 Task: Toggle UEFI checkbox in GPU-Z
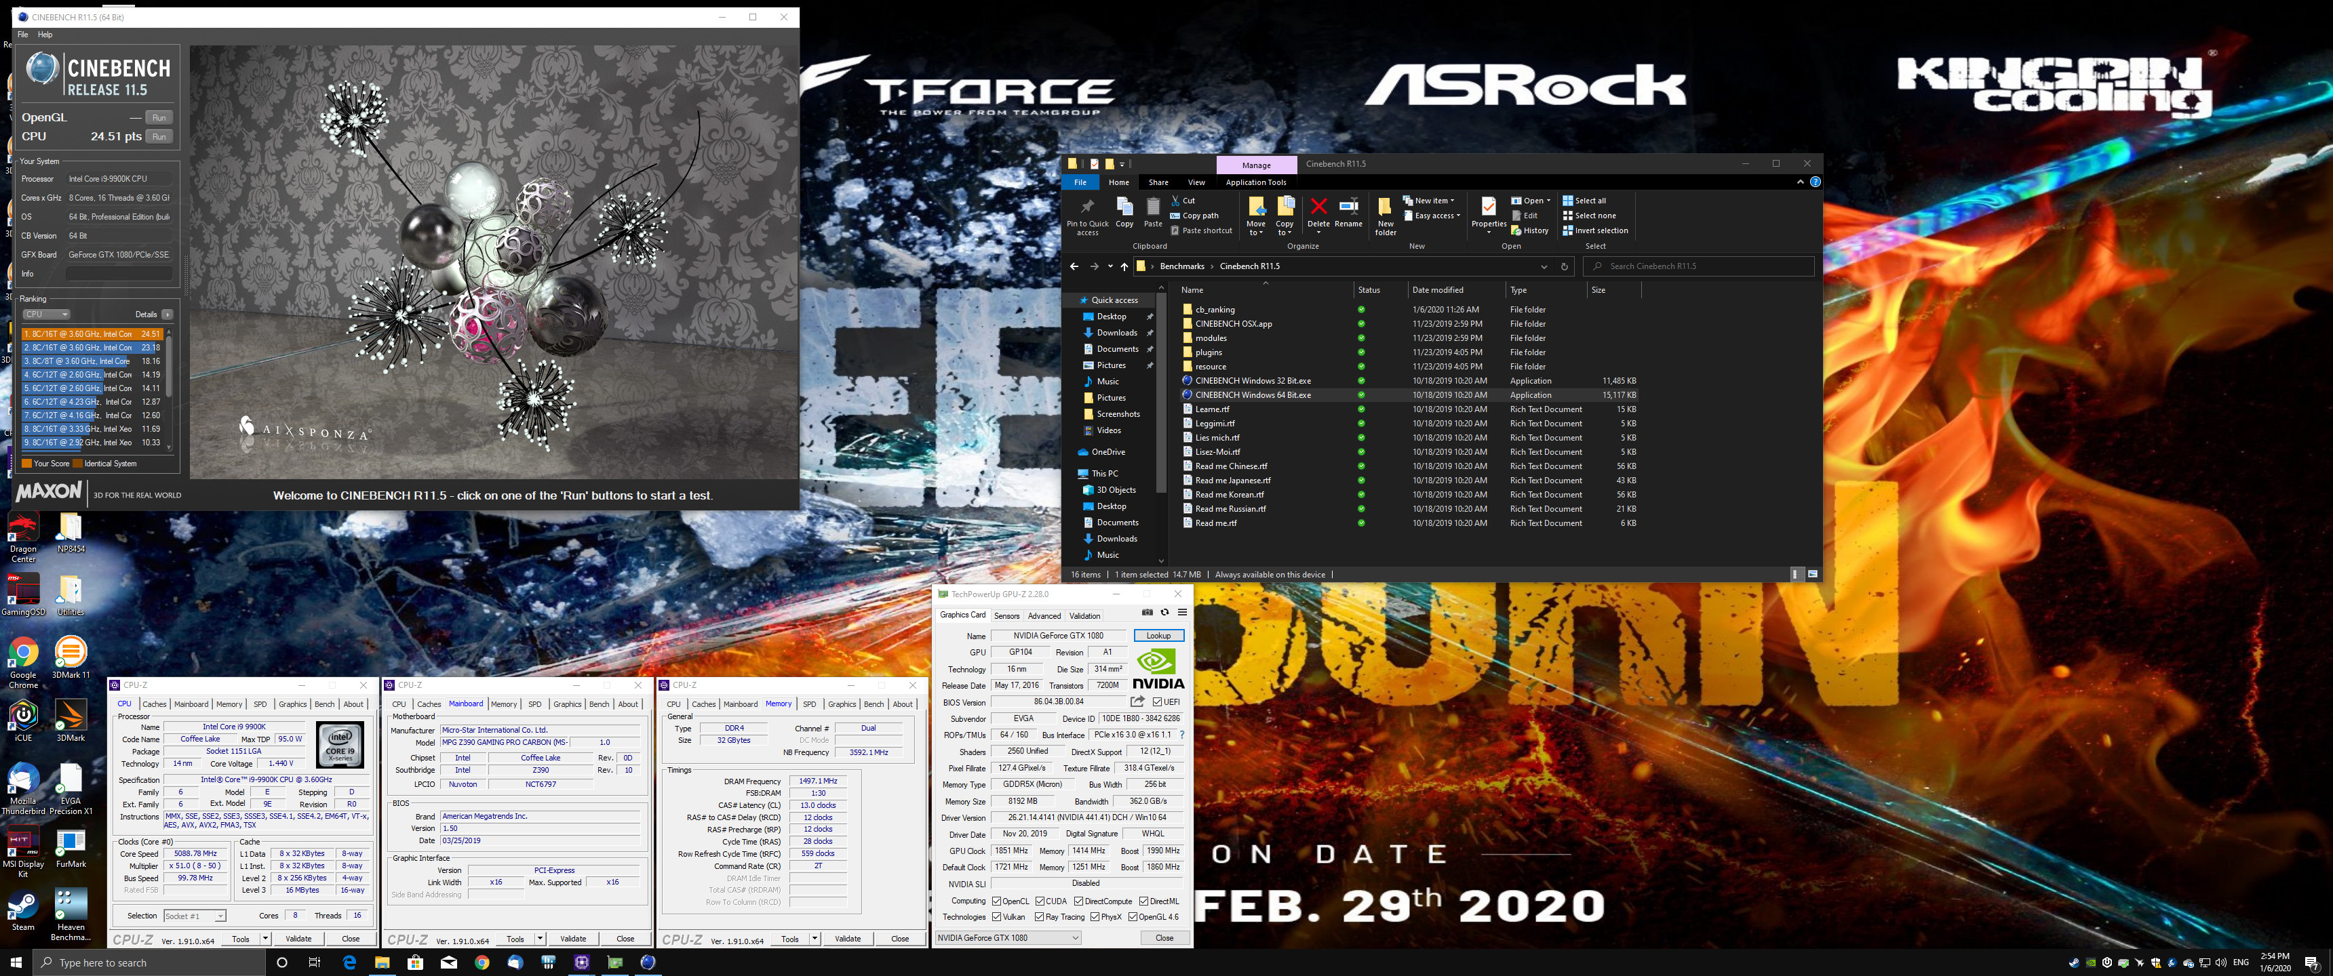coord(1158,703)
